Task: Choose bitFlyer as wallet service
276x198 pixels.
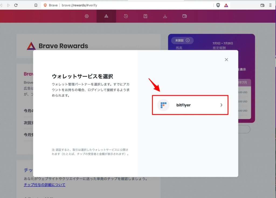Action: tap(190, 105)
